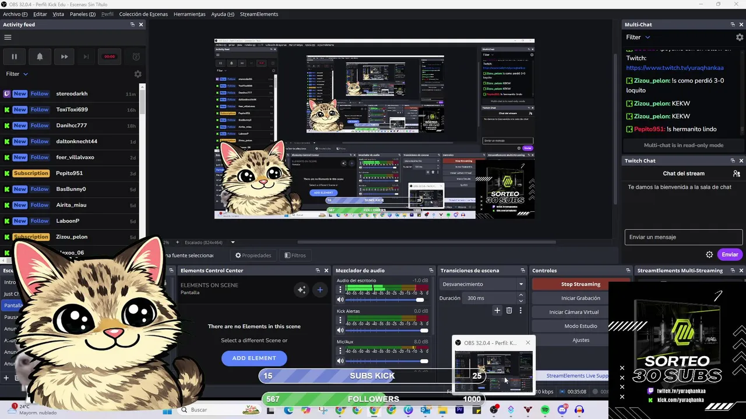The height and width of the screenshot is (419, 746).
Task: Open Vista menu
Action: click(58, 14)
